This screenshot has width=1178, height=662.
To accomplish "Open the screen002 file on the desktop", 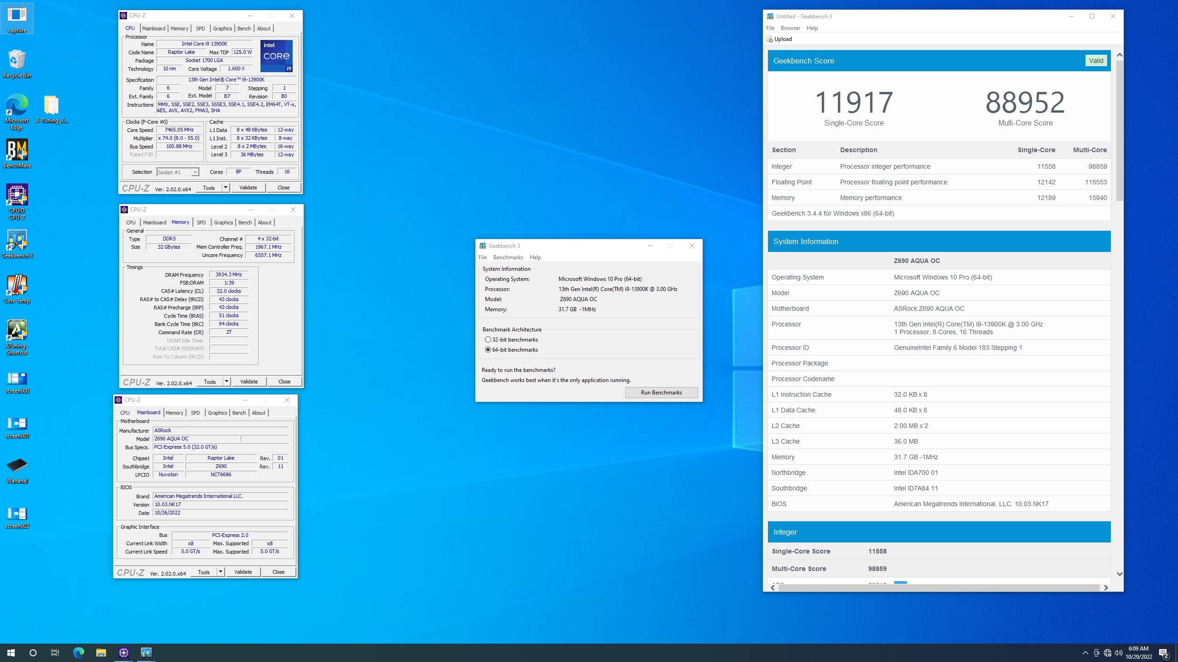I will (x=17, y=518).
